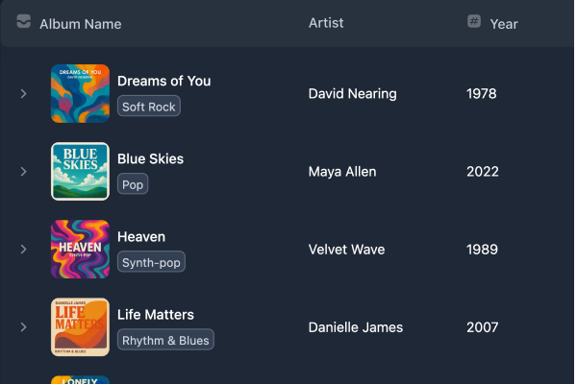Sort by the Year column header
The image size is (577, 384).
click(x=504, y=23)
